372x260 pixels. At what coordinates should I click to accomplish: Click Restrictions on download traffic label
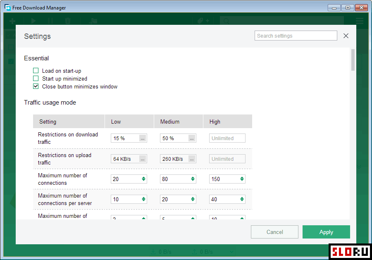pos(68,138)
